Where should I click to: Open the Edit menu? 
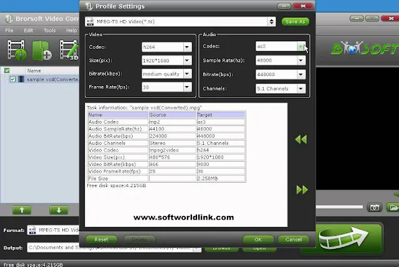pos(28,31)
